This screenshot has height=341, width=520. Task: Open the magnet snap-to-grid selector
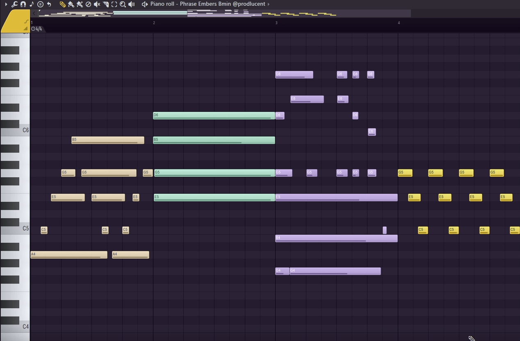tap(23, 4)
